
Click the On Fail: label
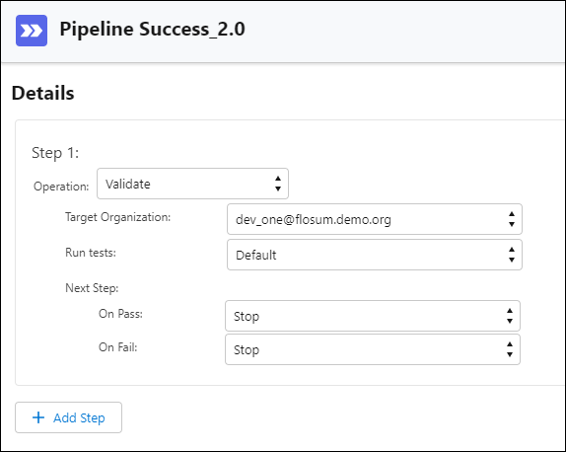click(x=118, y=347)
